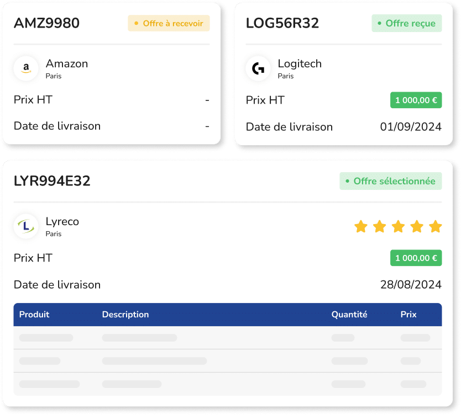Open the AMZ9980 offer card title

click(x=46, y=23)
